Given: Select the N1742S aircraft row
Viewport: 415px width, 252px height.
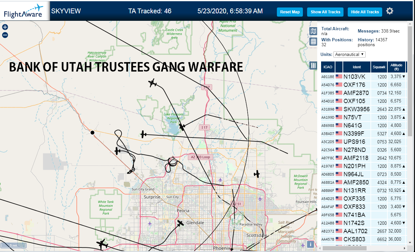Looking at the screenshot, I should 364,223.
